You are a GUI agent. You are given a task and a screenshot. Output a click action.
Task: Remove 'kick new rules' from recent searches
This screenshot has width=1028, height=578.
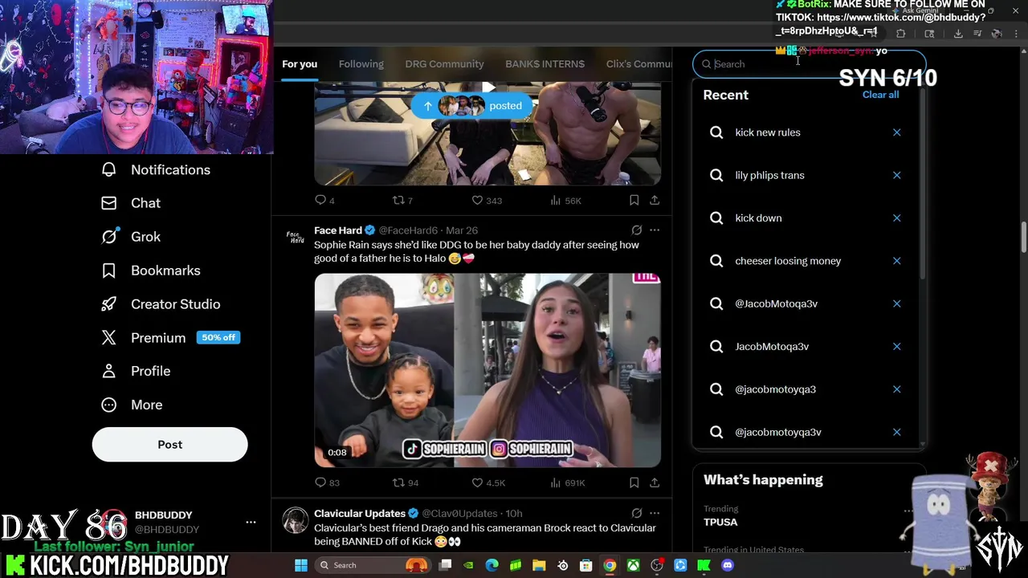point(896,132)
